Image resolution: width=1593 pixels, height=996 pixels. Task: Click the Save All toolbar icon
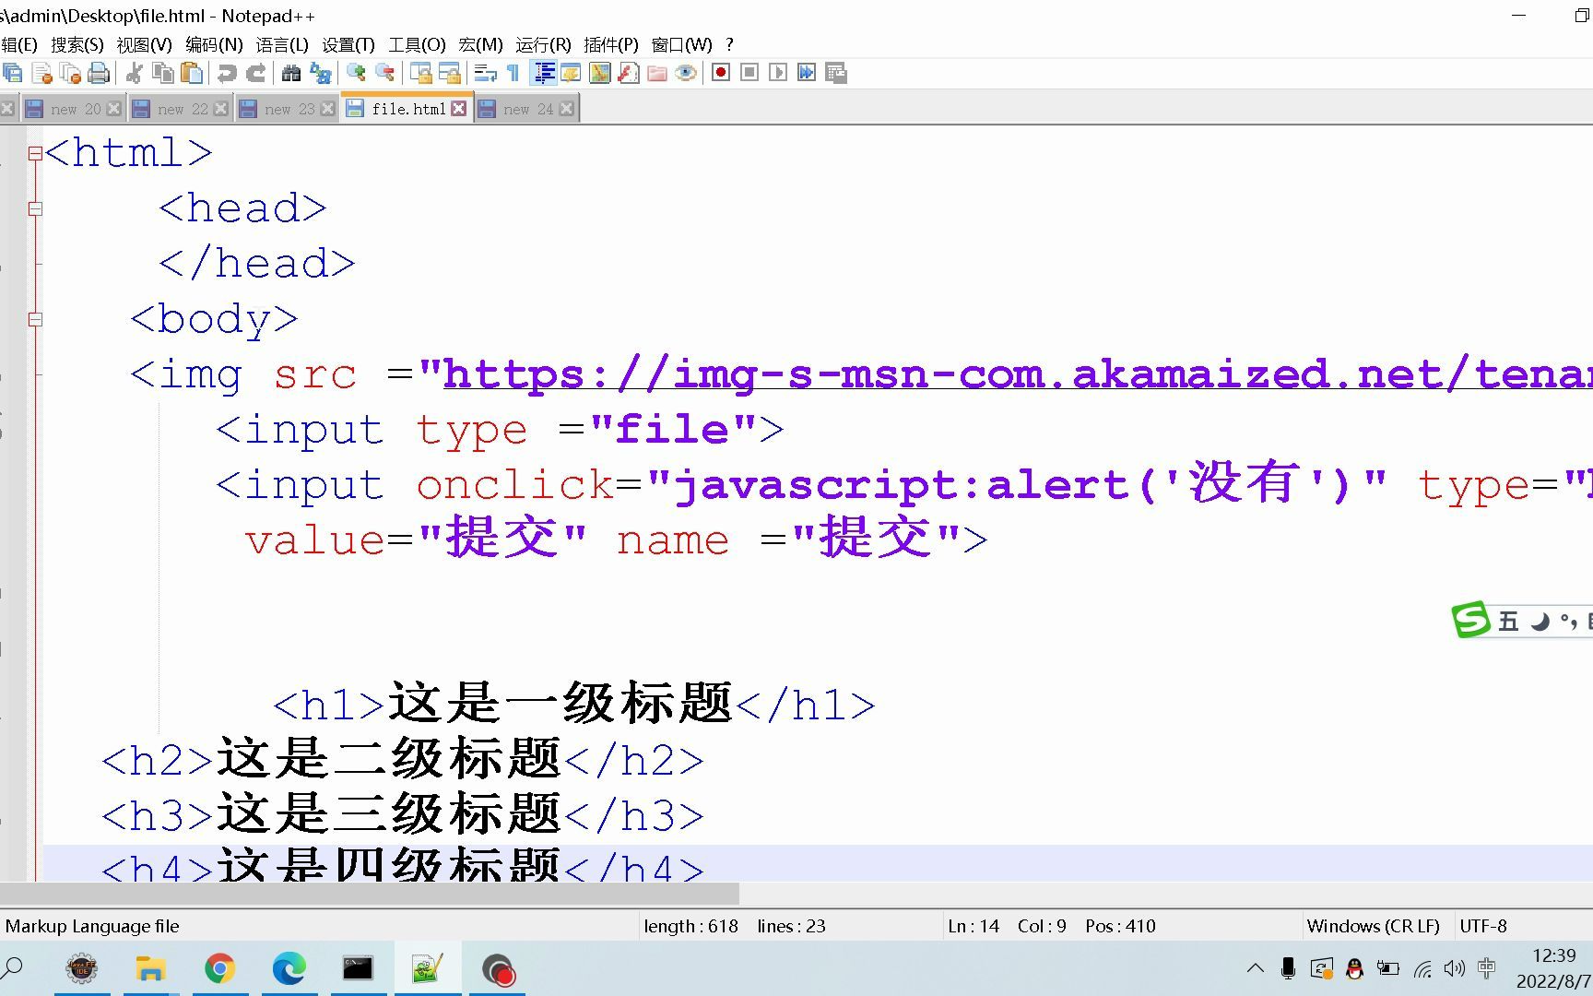point(13,73)
